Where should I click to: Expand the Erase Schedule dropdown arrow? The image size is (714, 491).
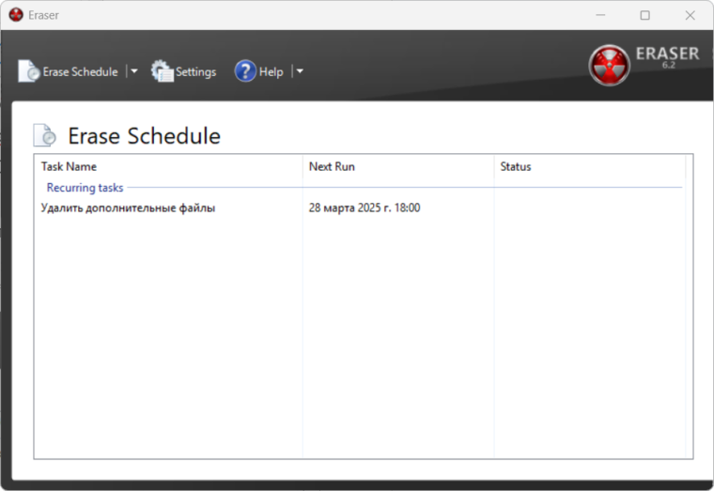click(133, 71)
